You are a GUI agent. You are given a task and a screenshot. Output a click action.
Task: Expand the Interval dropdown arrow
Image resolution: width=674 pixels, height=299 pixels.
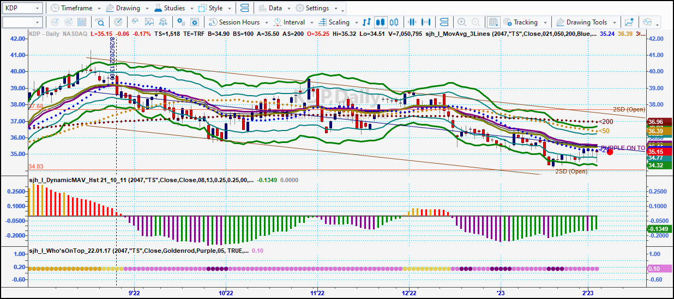(311, 23)
